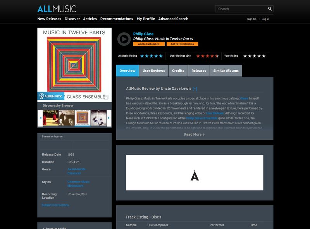
Task: Open the Avant-Garde genre link
Action: [76, 169]
